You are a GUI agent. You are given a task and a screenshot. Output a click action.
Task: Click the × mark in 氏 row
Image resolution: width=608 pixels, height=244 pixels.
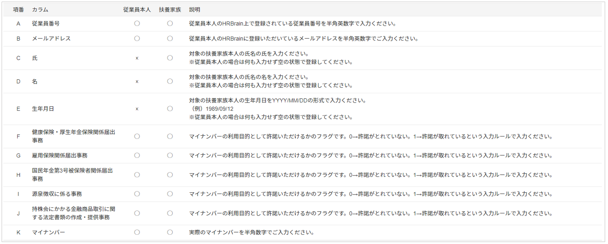click(137, 58)
